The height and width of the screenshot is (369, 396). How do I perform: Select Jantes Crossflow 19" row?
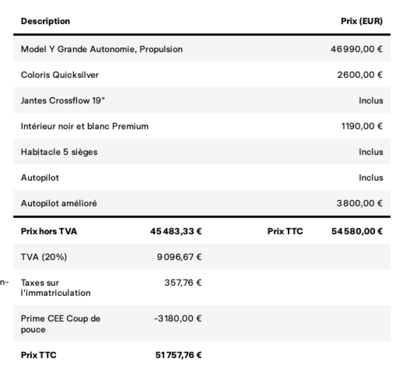63,100
